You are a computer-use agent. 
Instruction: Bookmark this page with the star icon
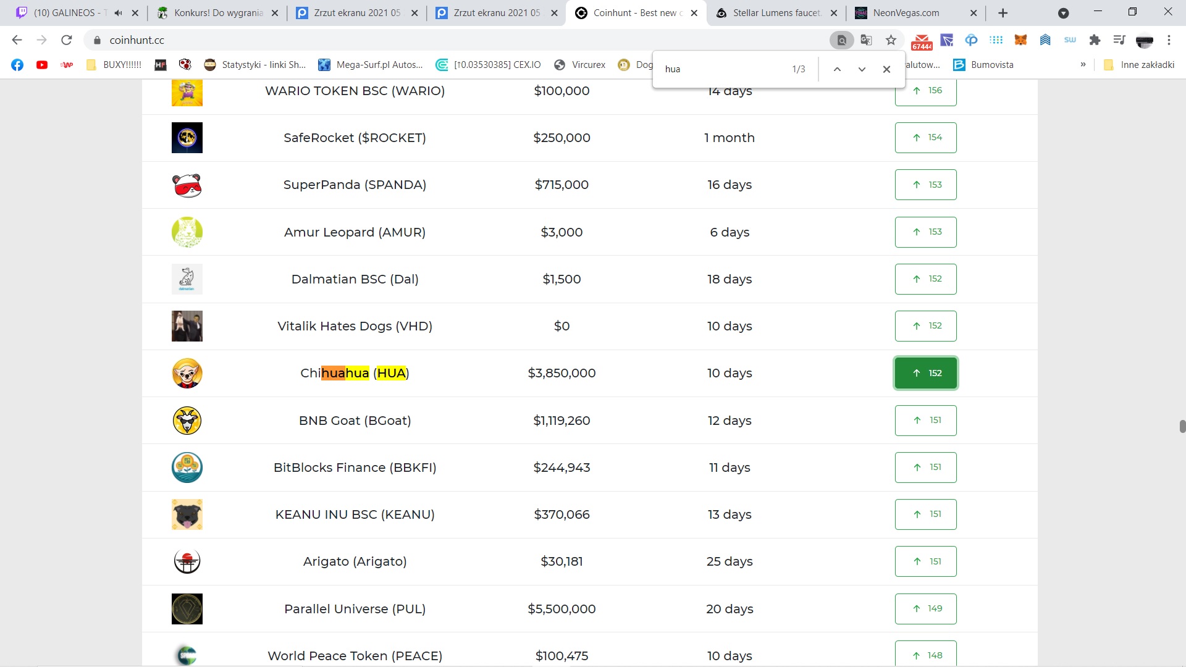[x=891, y=40]
